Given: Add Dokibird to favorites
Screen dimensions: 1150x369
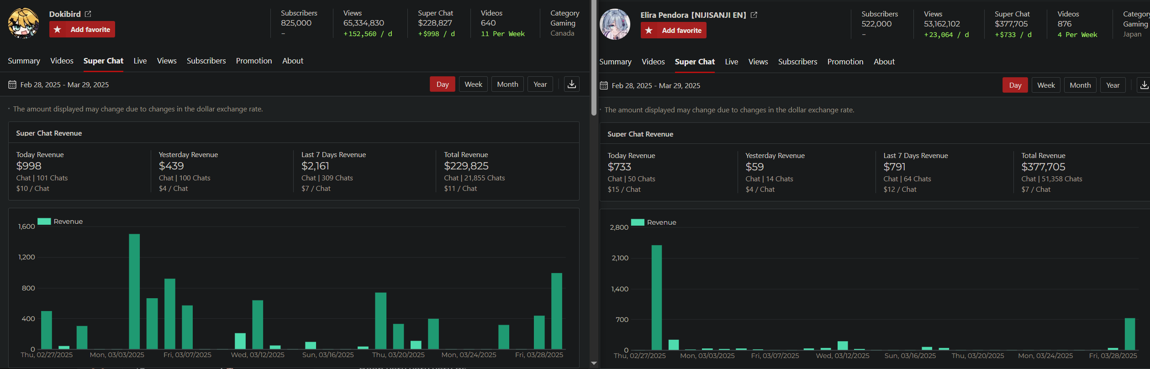Looking at the screenshot, I should pyautogui.click(x=82, y=29).
